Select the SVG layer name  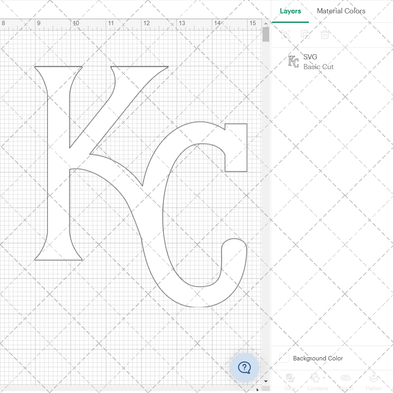click(310, 57)
